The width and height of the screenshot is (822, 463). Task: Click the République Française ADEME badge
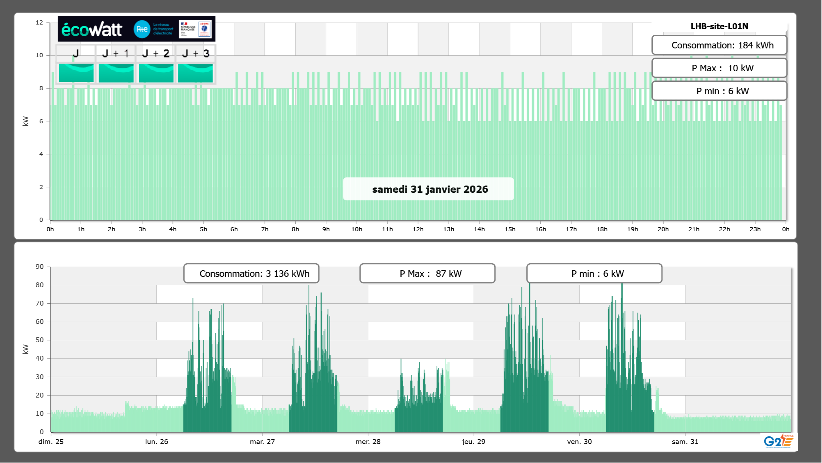pos(195,29)
